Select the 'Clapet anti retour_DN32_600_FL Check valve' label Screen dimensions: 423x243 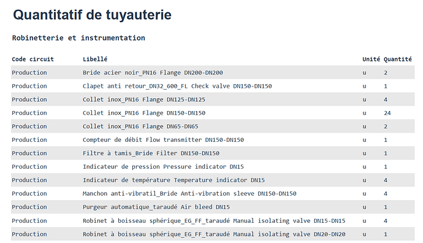(177, 86)
